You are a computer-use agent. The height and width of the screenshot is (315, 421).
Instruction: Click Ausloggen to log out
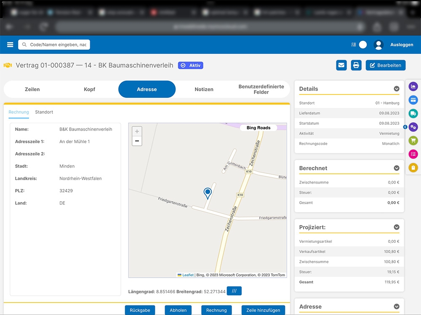click(402, 45)
